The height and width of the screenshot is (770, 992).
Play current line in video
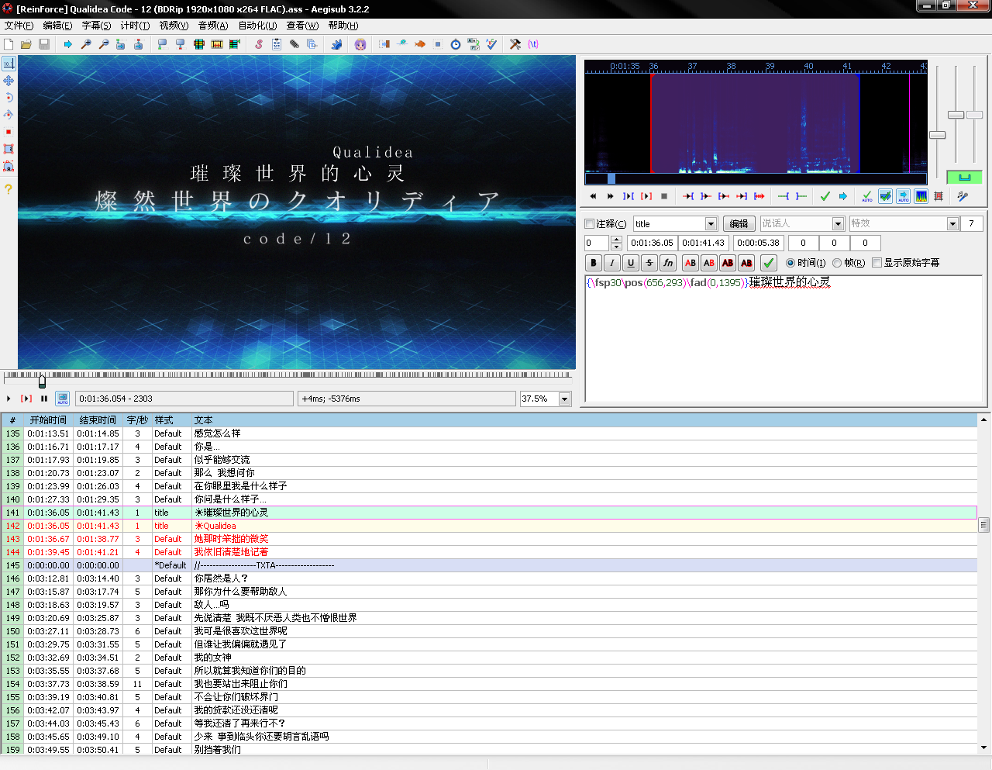(x=26, y=399)
